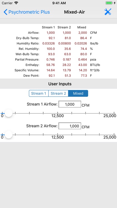Screen dimensions: 117x208
Task: Tap the Stream 1 Dry-Bulb Temp value 92.1
Action: tap(51, 38)
